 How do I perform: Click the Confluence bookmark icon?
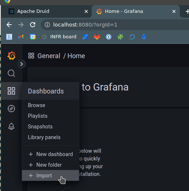pyautogui.click(x=85, y=37)
